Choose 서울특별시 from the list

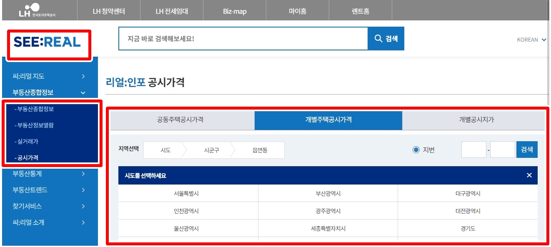click(188, 194)
